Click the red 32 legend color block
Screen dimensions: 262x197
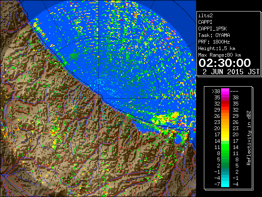tap(225, 104)
